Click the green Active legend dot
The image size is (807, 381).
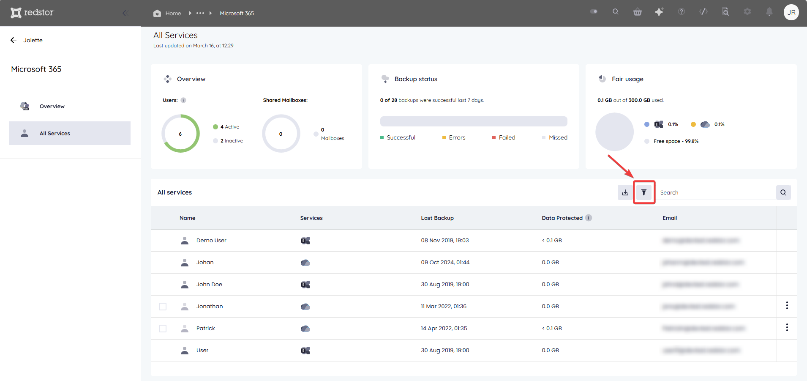pyautogui.click(x=215, y=127)
